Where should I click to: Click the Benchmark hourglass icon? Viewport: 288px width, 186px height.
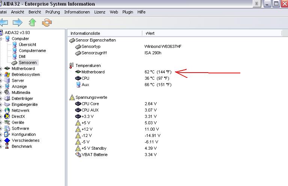[x=7, y=146]
